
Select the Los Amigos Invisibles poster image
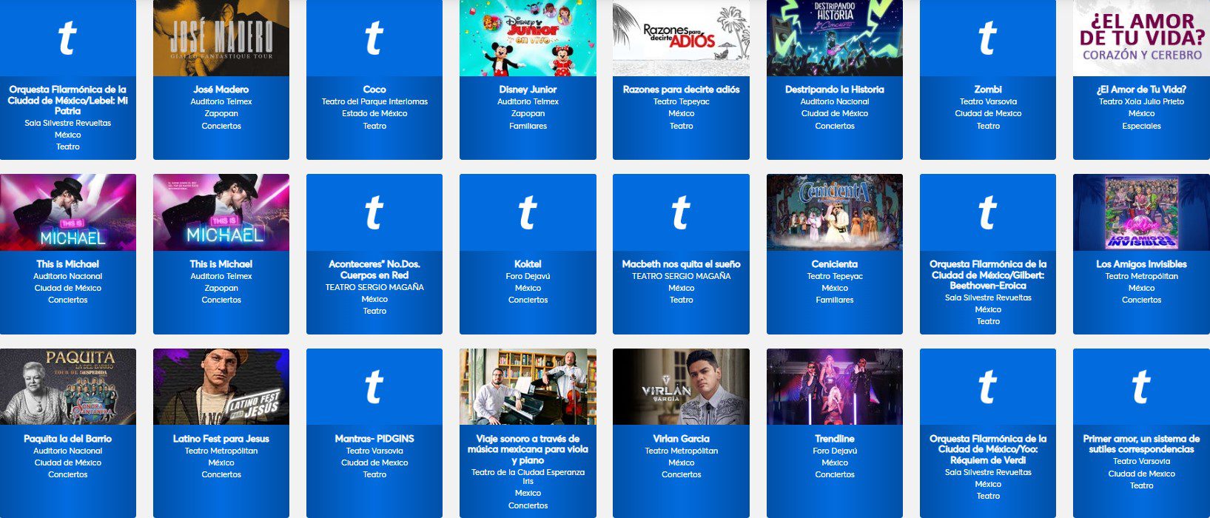click(x=1141, y=212)
